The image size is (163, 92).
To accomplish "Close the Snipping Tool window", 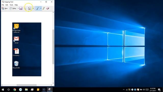I will tap(52, 2).
